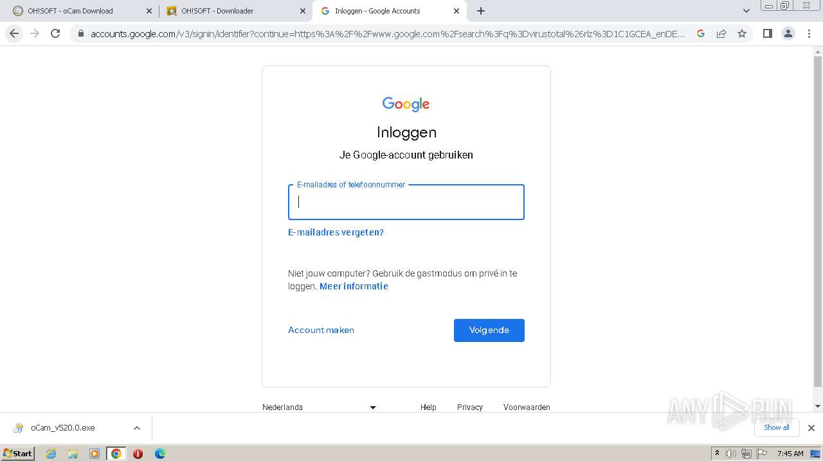Focus the e-mail or phone number field

pos(406,202)
